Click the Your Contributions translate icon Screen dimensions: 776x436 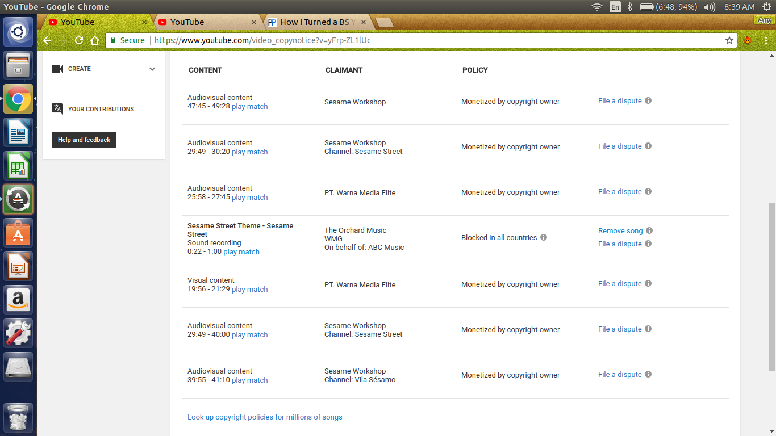pos(57,108)
